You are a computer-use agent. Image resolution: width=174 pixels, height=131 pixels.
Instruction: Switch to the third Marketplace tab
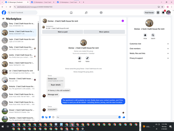tap(69, 2)
